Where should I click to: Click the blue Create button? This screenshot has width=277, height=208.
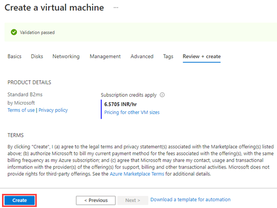[20, 200]
